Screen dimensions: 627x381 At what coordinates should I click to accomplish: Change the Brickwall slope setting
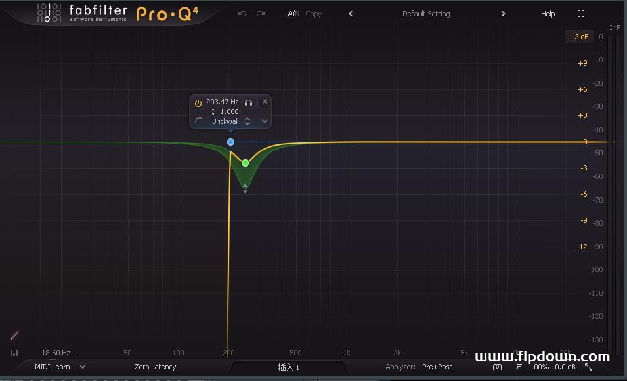point(227,121)
